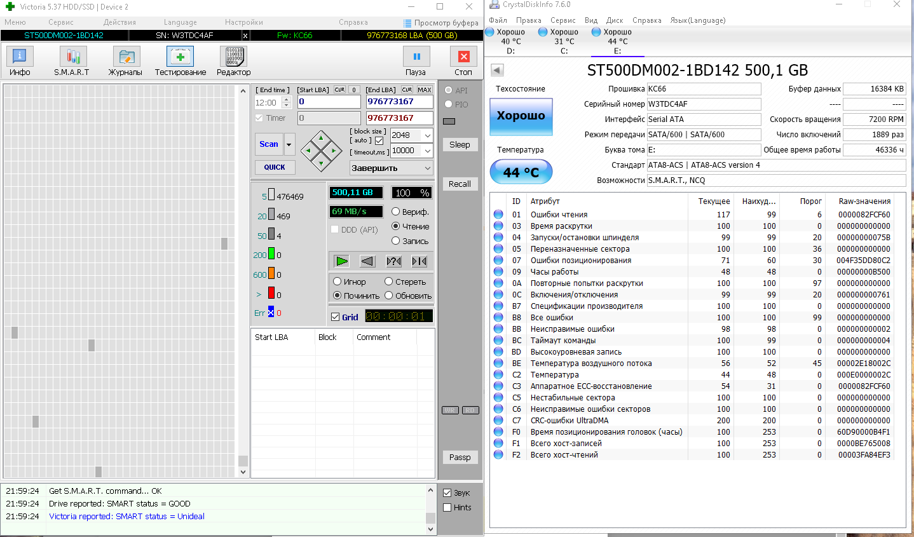Image resolution: width=914 pixels, height=537 pixels.
Task: Click the log panel scrollbar down arrow
Action: pos(430,529)
